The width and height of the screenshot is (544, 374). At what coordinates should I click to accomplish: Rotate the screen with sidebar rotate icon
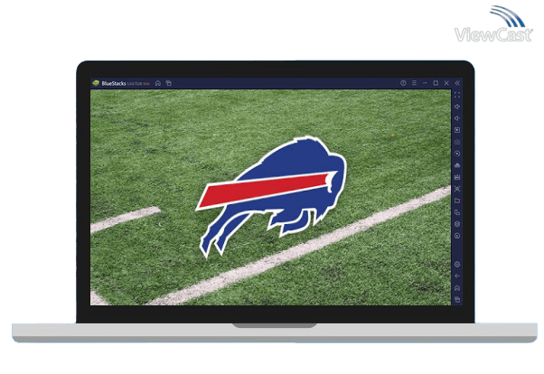(x=457, y=212)
